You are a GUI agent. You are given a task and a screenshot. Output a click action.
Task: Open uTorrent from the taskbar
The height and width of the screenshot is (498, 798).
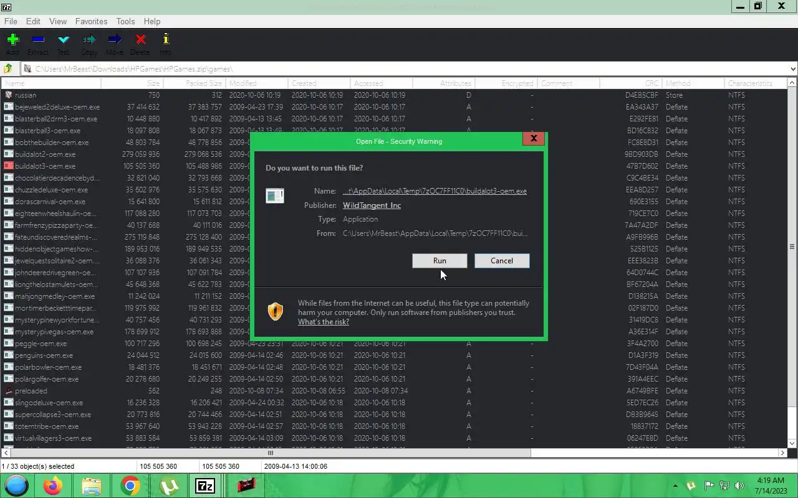tap(168, 486)
